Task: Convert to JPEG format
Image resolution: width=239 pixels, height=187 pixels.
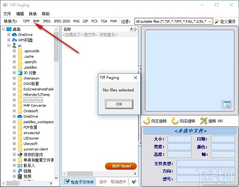Action: (x=47, y=21)
